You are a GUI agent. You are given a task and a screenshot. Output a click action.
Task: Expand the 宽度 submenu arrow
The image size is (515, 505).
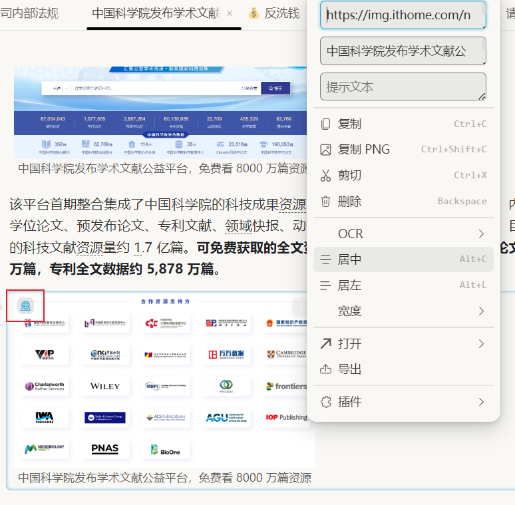coord(481,311)
